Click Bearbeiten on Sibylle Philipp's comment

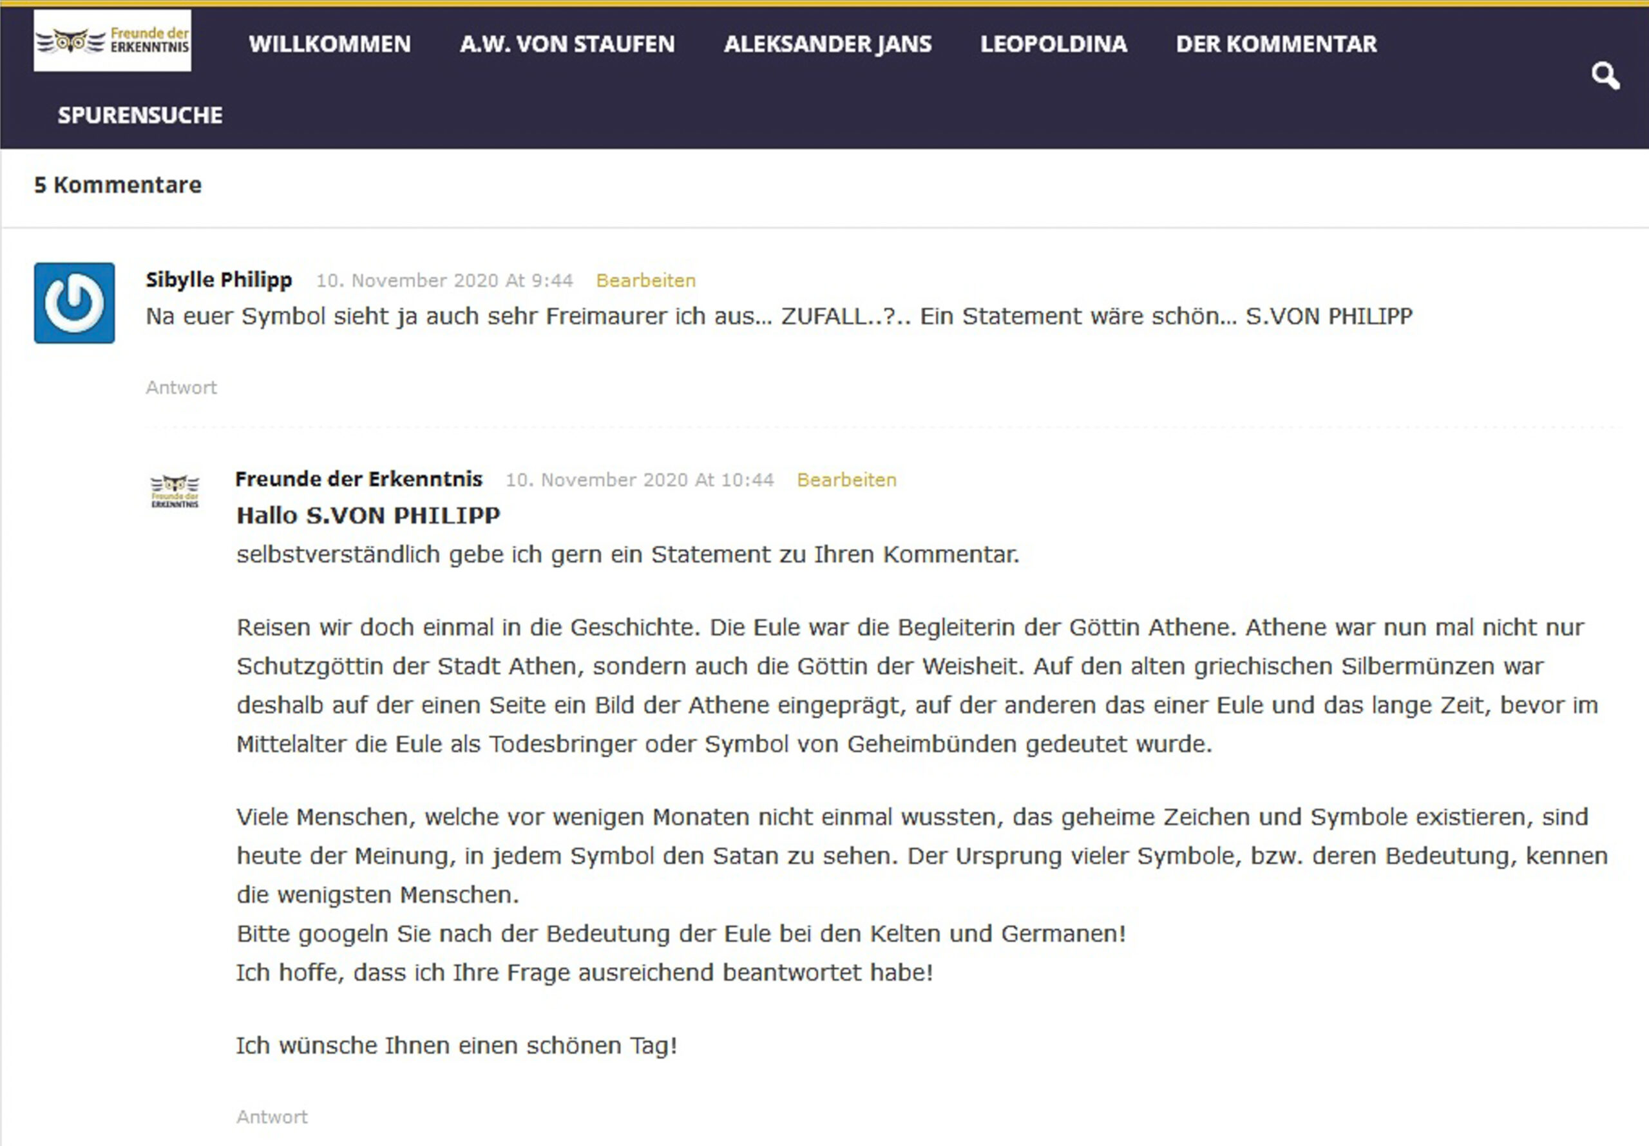(645, 280)
